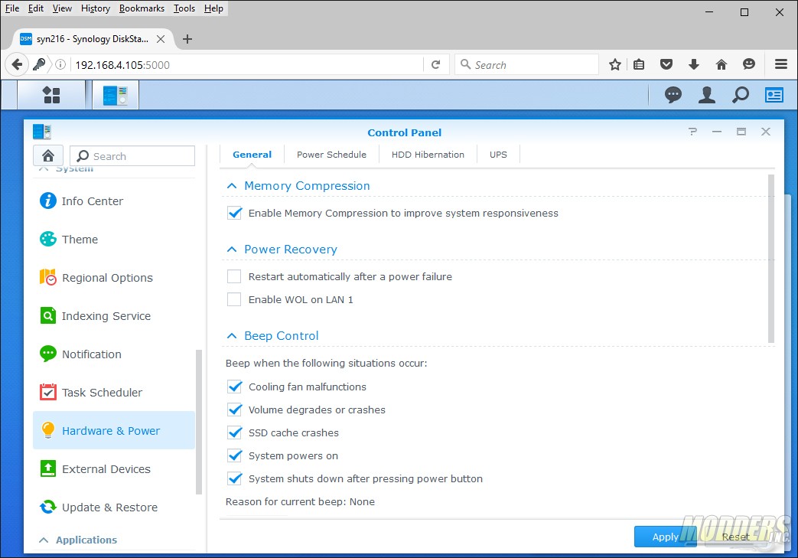Collapse the Power Recovery section

click(232, 250)
